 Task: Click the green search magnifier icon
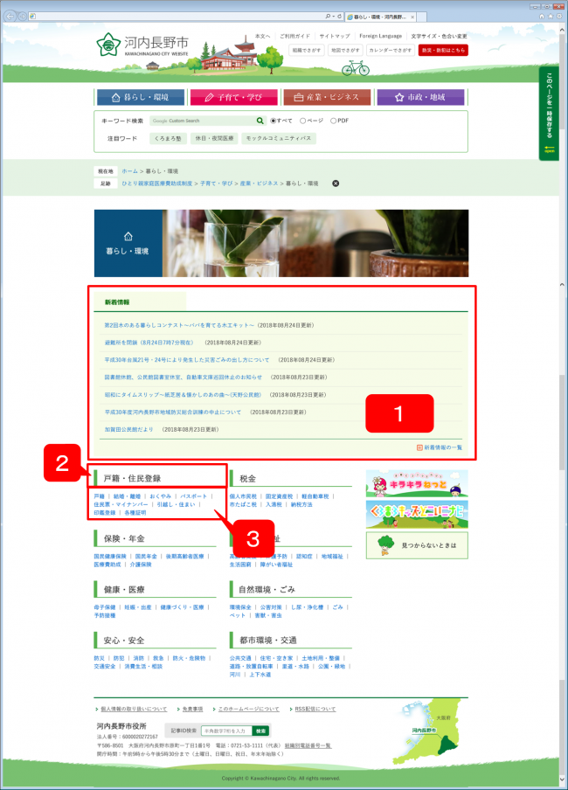pos(260,121)
